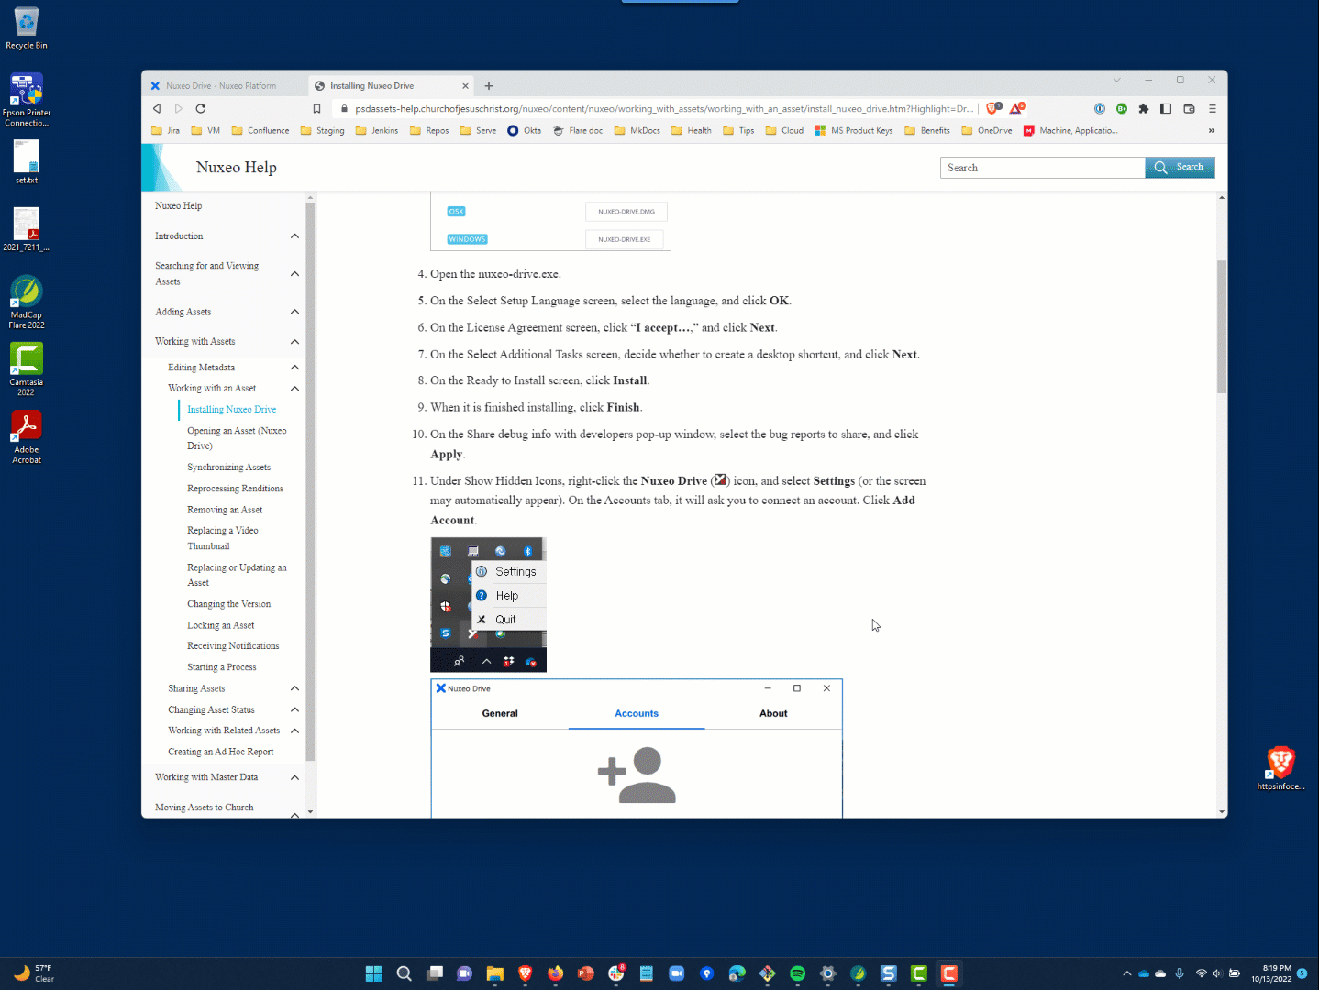The height and width of the screenshot is (990, 1319).
Task: Open Firefox from the taskbar
Action: (555, 973)
